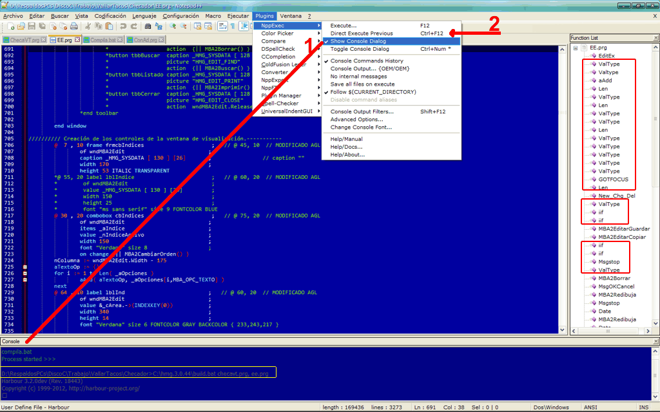Toggle Console Commands History option
660x412 pixels.
point(391,61)
